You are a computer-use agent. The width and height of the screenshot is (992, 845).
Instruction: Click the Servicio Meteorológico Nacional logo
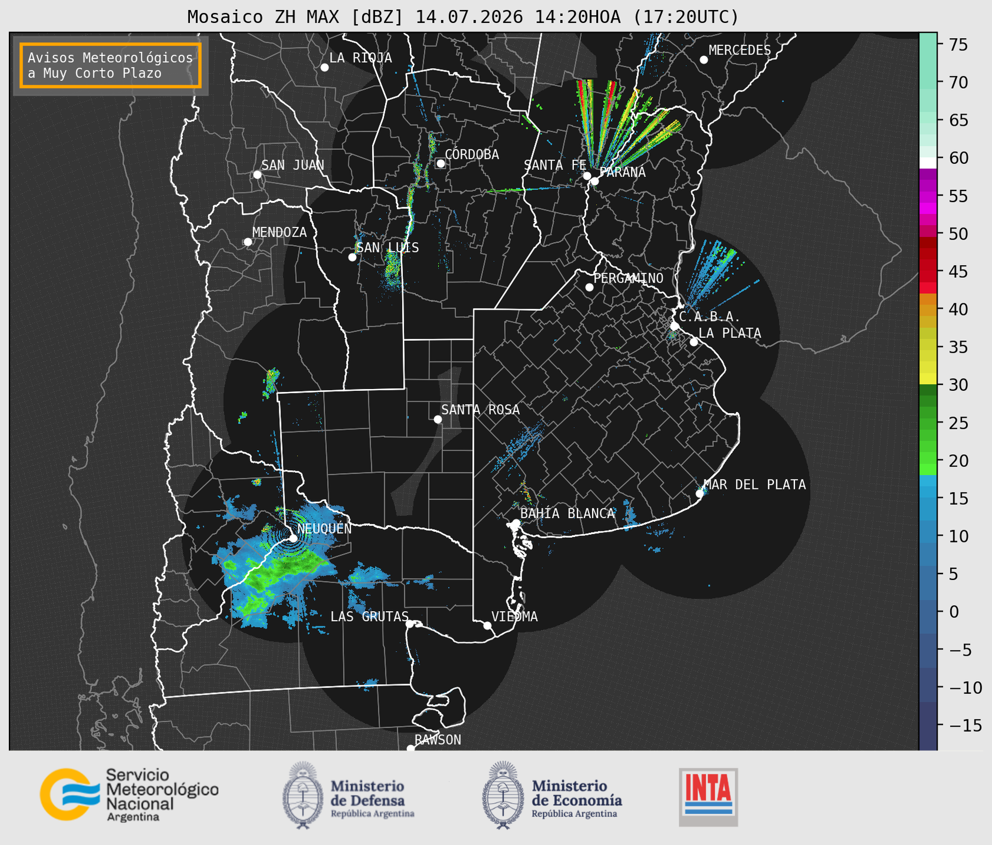coord(129,794)
